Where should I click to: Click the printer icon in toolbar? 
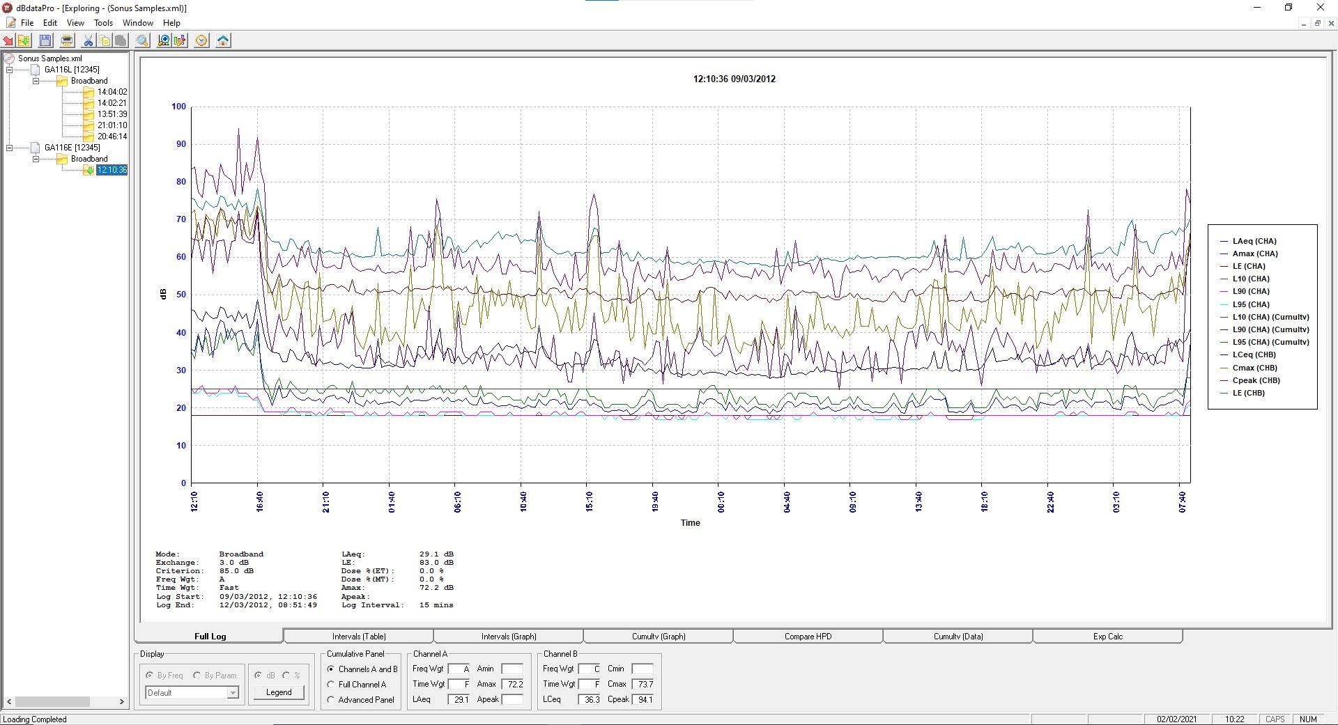point(67,40)
